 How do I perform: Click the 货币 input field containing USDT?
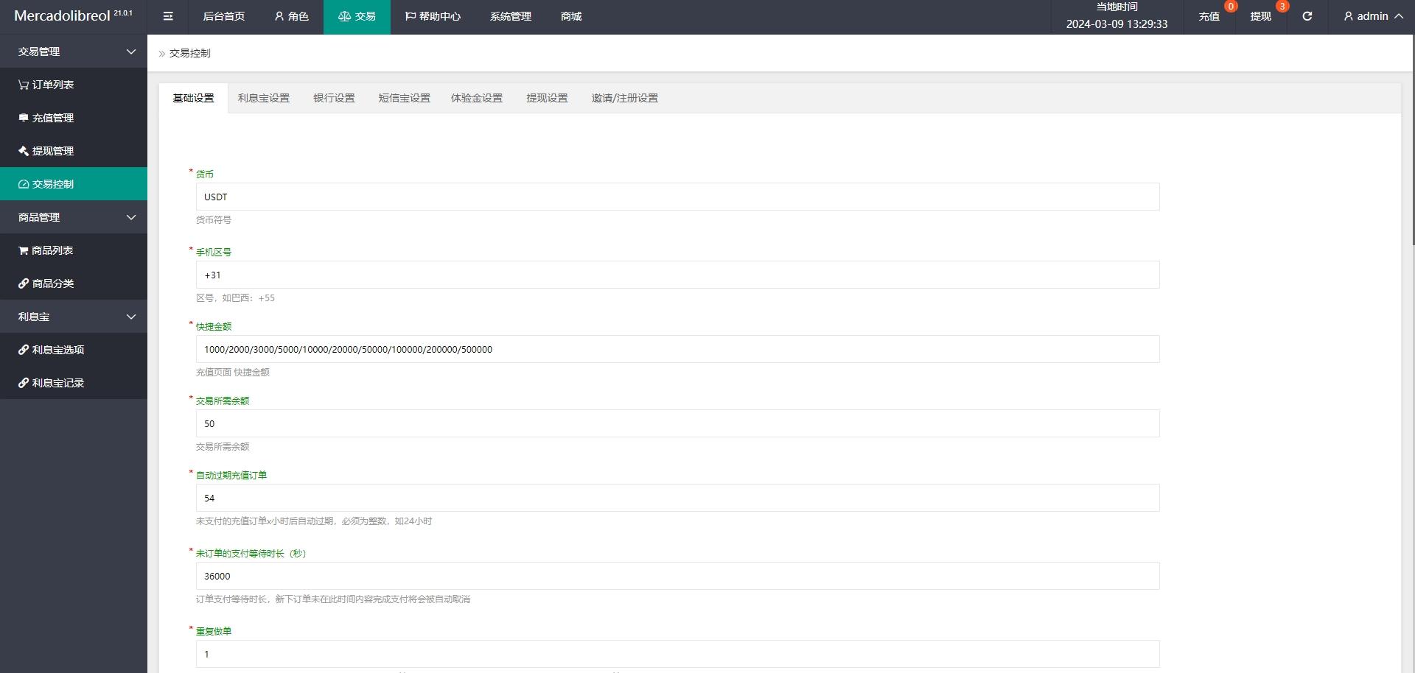(x=677, y=197)
